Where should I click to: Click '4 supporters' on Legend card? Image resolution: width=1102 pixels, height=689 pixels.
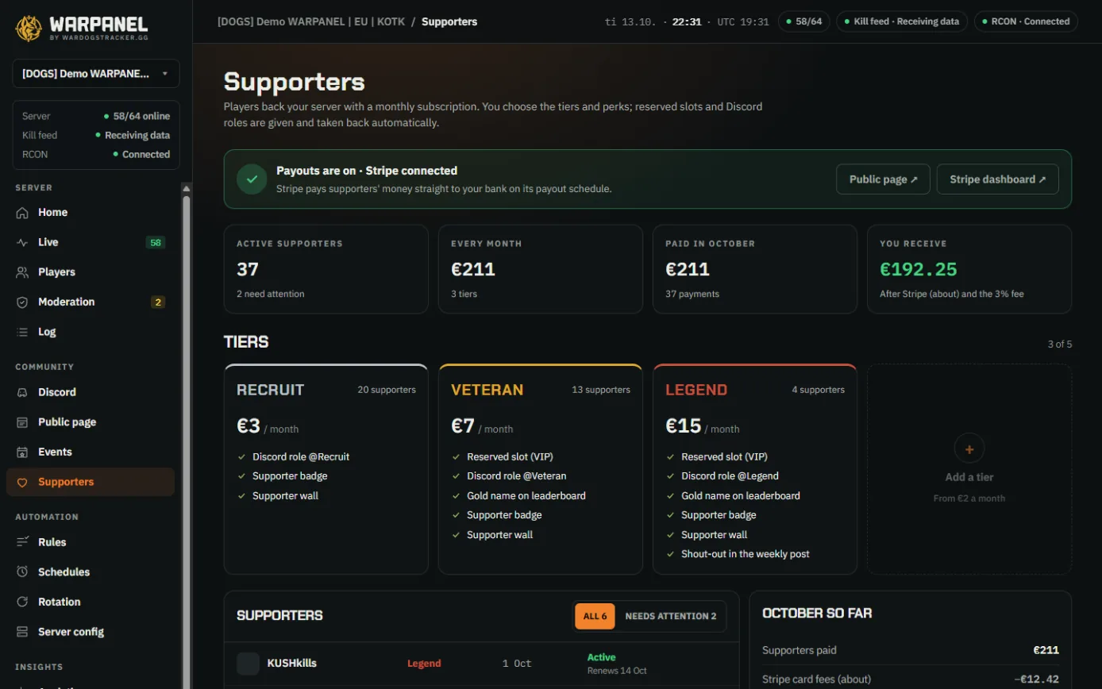[819, 390]
